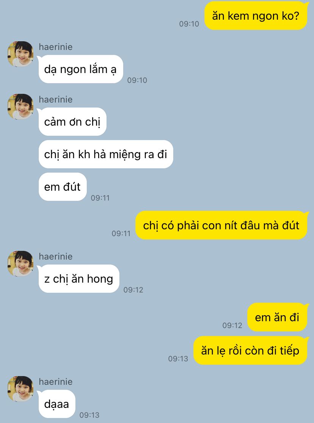This screenshot has width=314, height=423.
Task: Select the 'em đút' message bubble
Action: pos(63,187)
